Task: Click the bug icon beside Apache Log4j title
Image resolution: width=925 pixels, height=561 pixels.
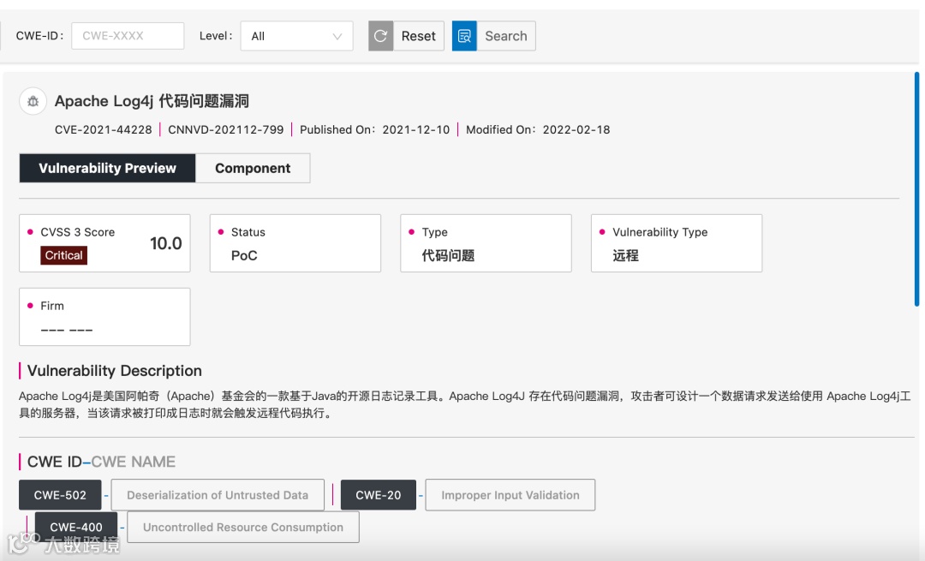Action: click(33, 101)
